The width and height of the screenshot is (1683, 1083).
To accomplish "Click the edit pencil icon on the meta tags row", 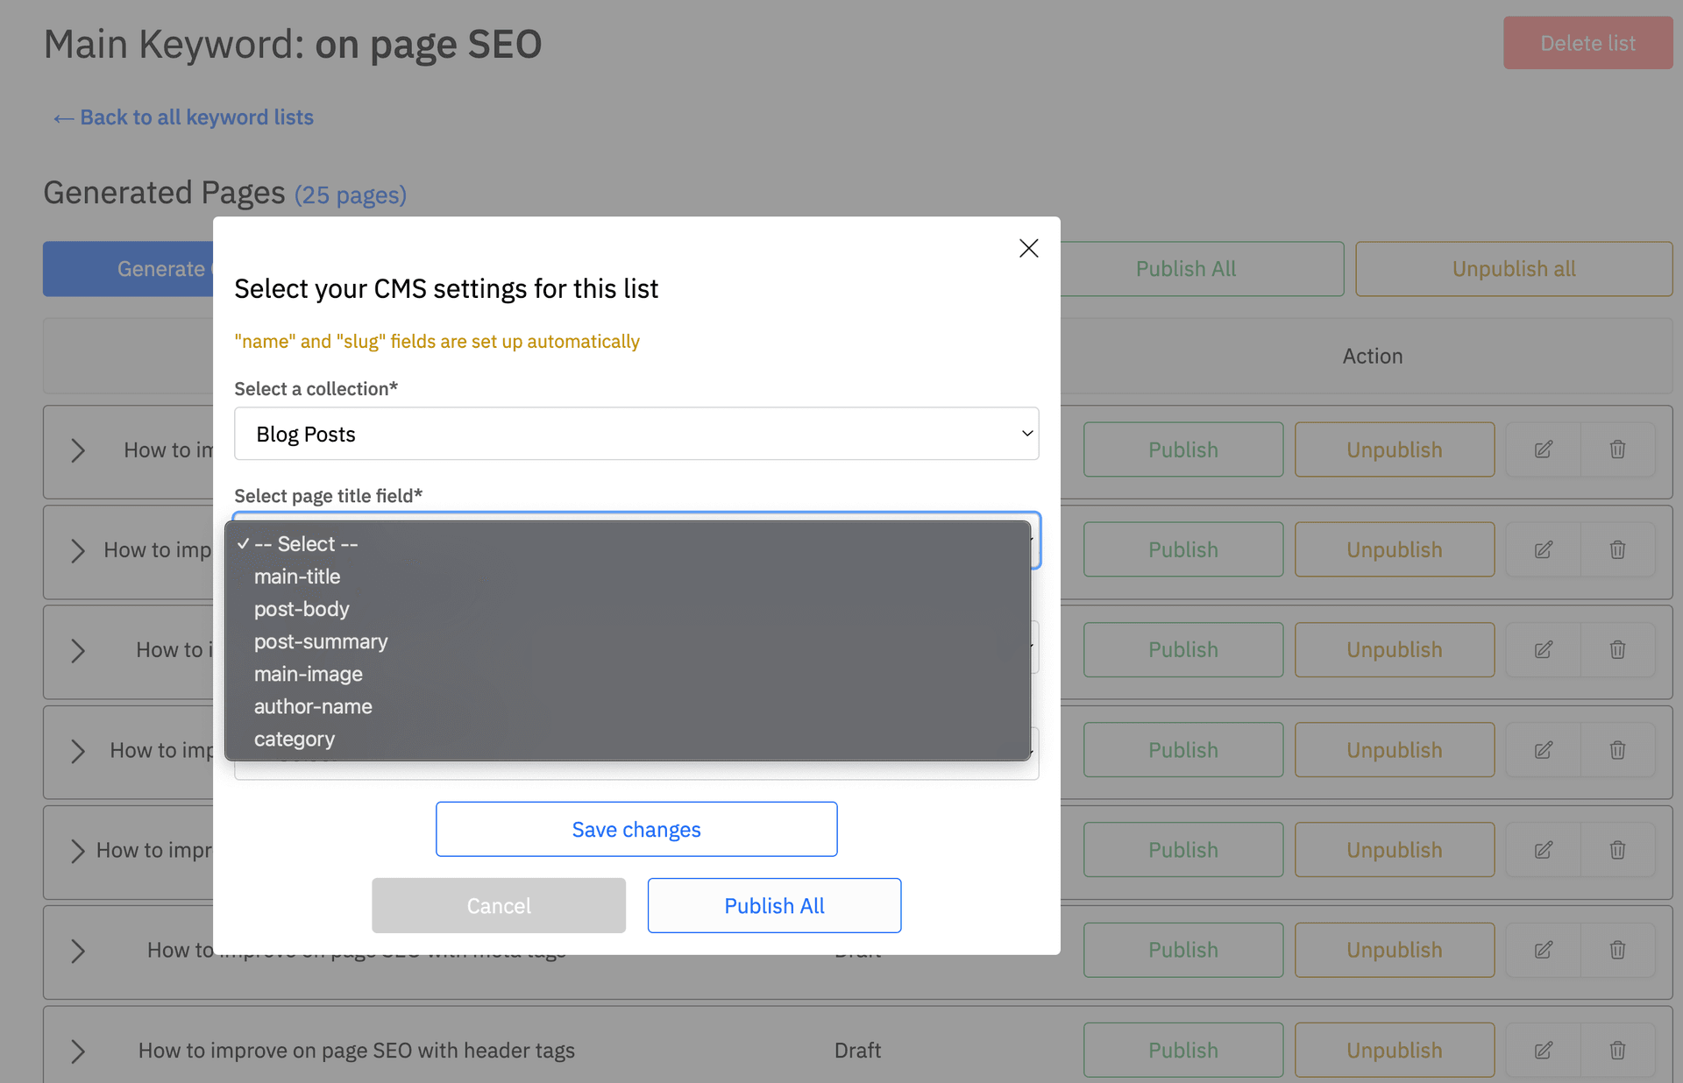I will [x=1543, y=950].
